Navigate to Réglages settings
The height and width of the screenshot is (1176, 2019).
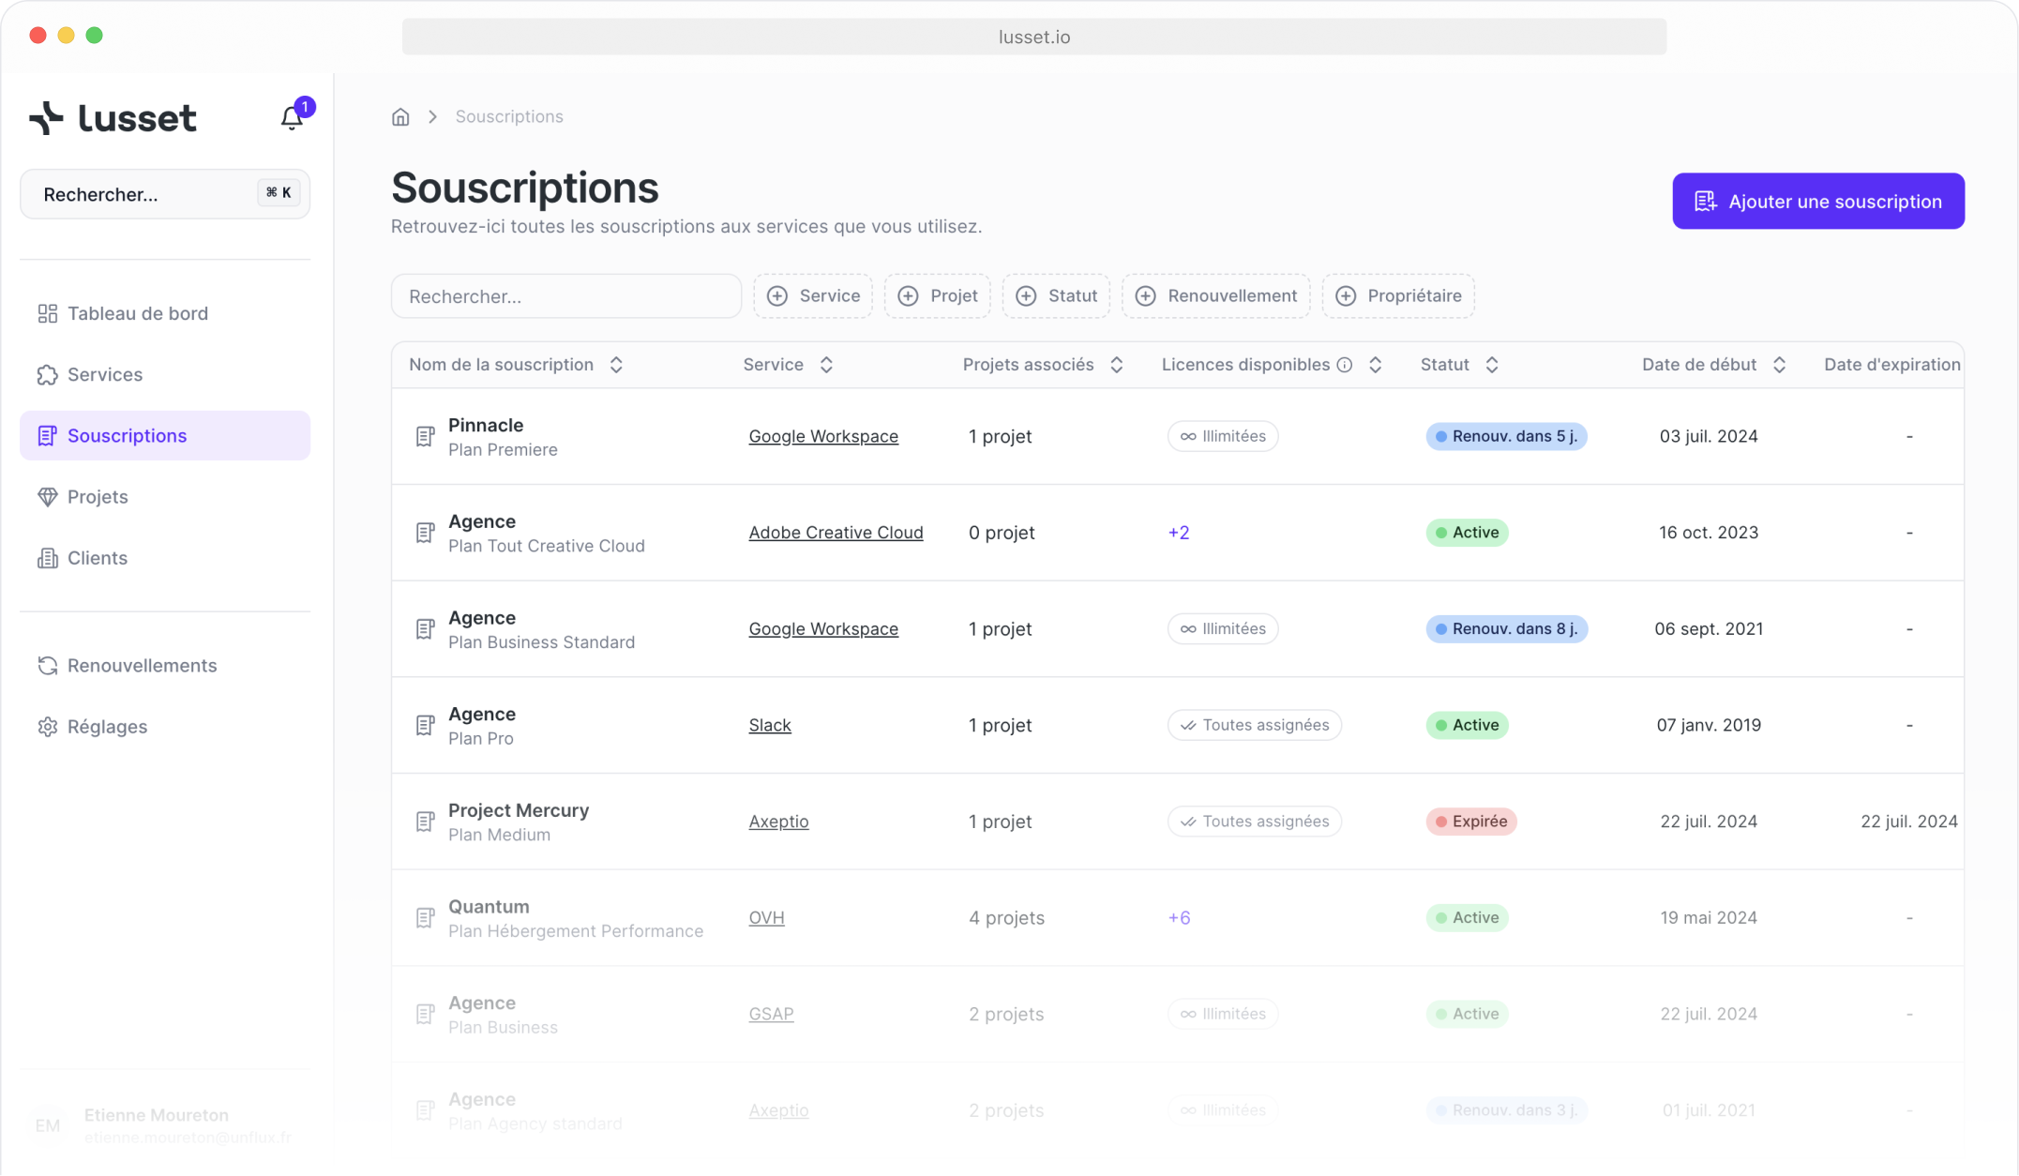(107, 727)
